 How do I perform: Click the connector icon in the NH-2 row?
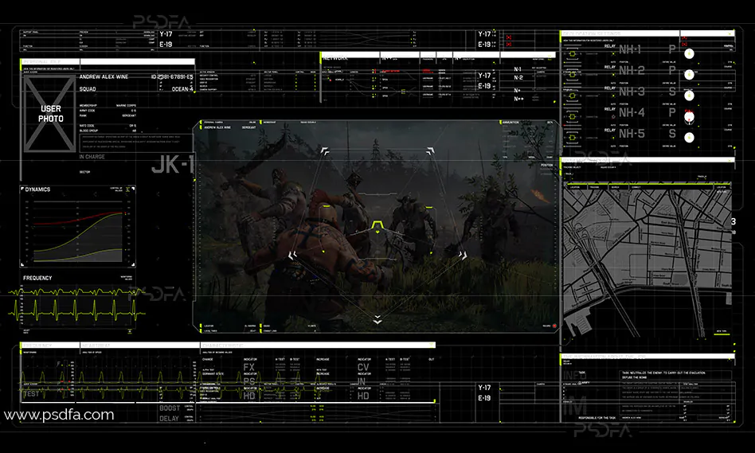(x=572, y=75)
